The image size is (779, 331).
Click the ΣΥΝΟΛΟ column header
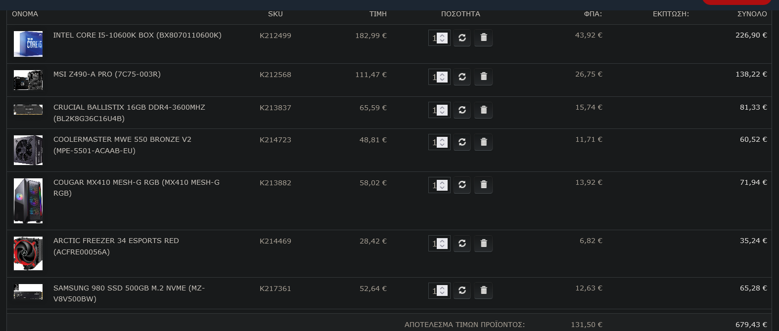[752, 14]
